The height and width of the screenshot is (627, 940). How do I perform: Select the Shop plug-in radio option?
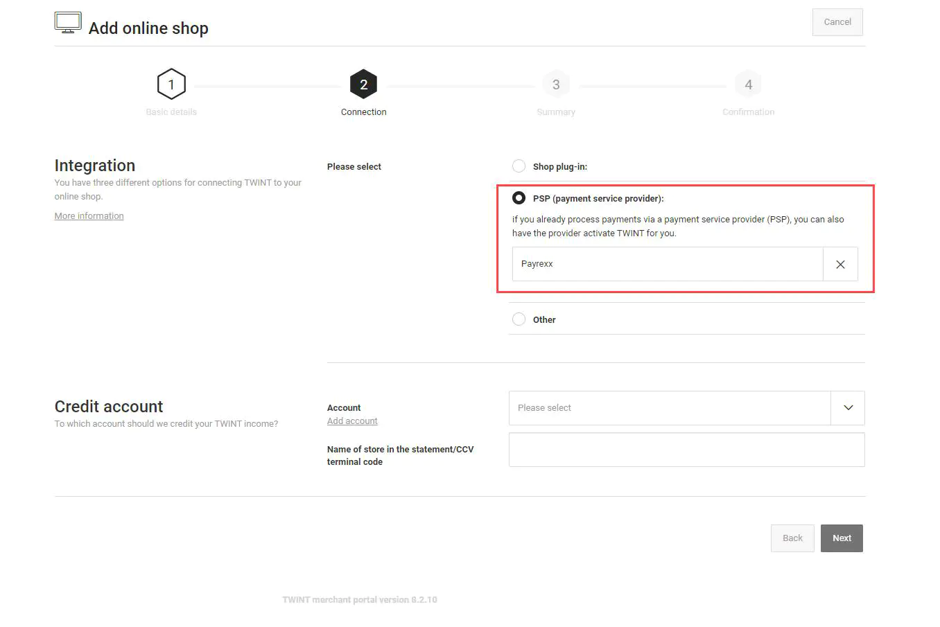[519, 166]
